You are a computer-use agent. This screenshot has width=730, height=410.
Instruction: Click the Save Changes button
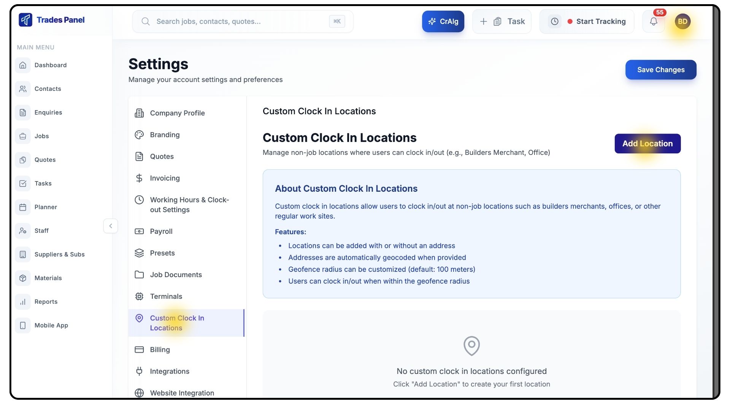(x=660, y=70)
